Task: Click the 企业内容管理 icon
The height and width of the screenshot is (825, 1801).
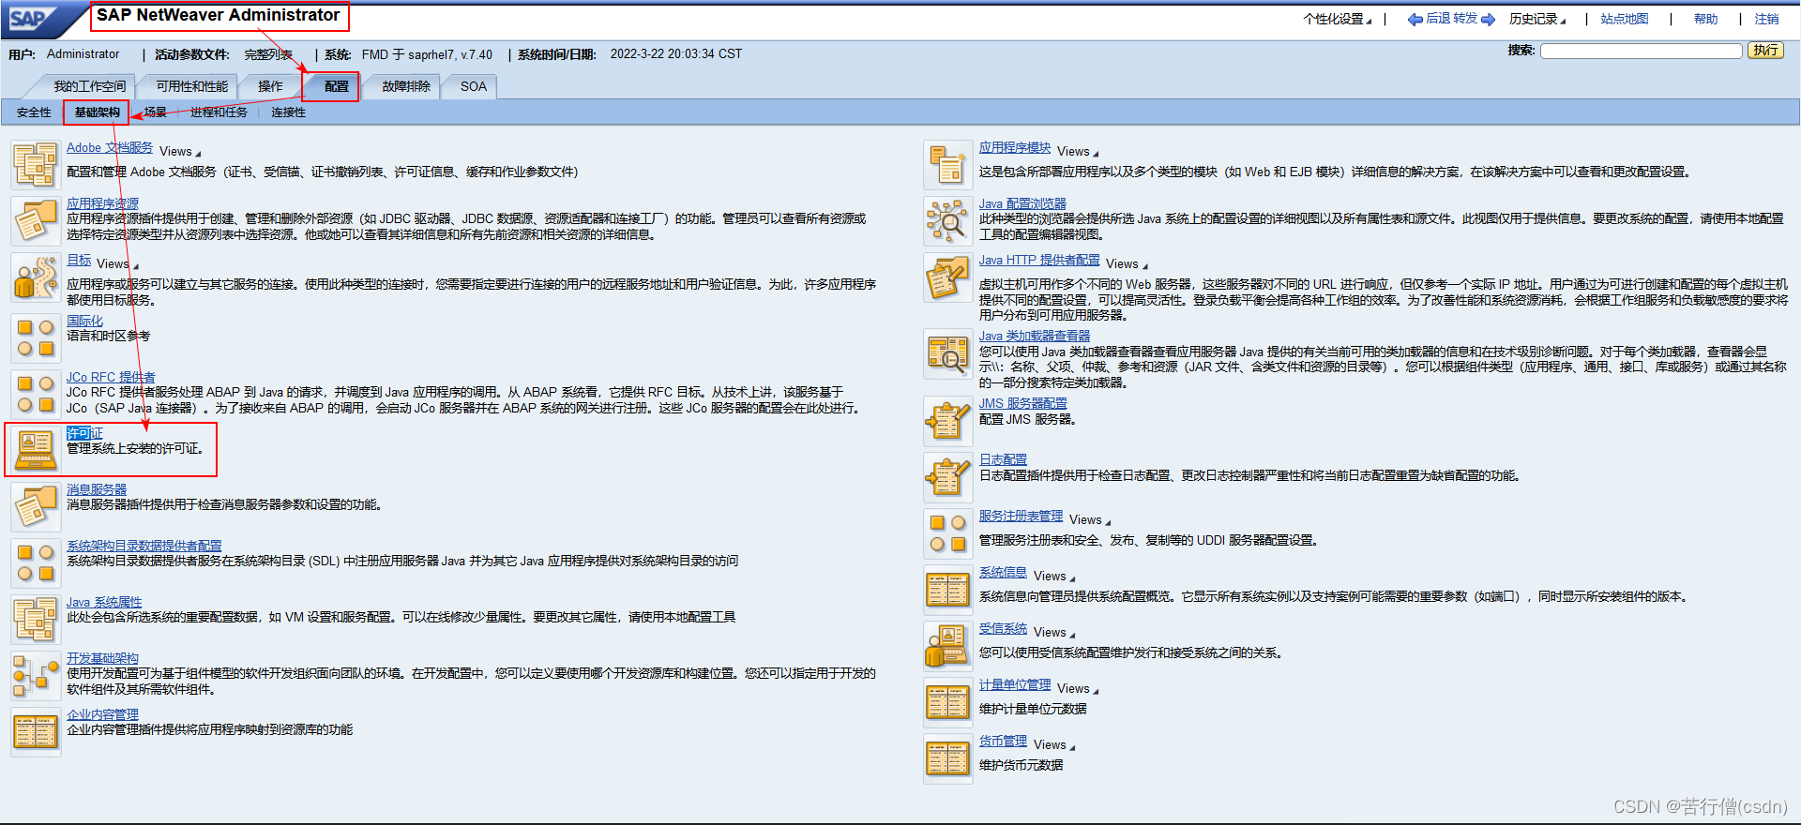Action: [36, 731]
